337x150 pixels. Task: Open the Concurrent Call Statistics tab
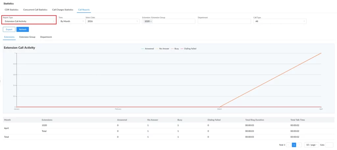click(x=35, y=10)
